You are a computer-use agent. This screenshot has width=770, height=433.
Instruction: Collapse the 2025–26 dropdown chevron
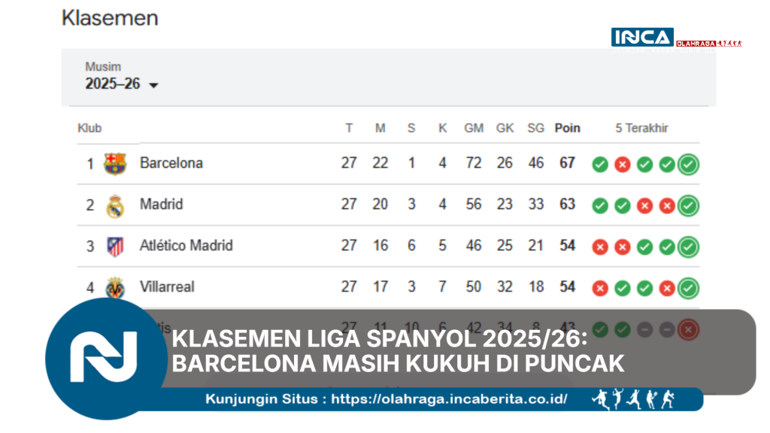pyautogui.click(x=154, y=86)
